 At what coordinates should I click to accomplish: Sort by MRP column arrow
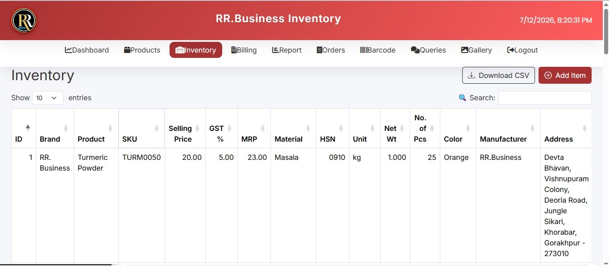click(x=263, y=128)
